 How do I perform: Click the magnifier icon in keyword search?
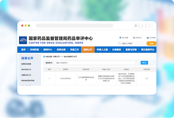(120, 43)
